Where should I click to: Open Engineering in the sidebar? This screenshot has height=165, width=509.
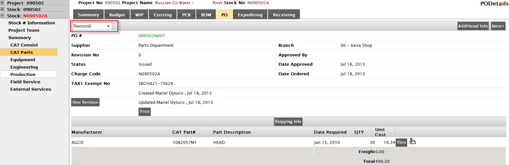click(x=24, y=67)
